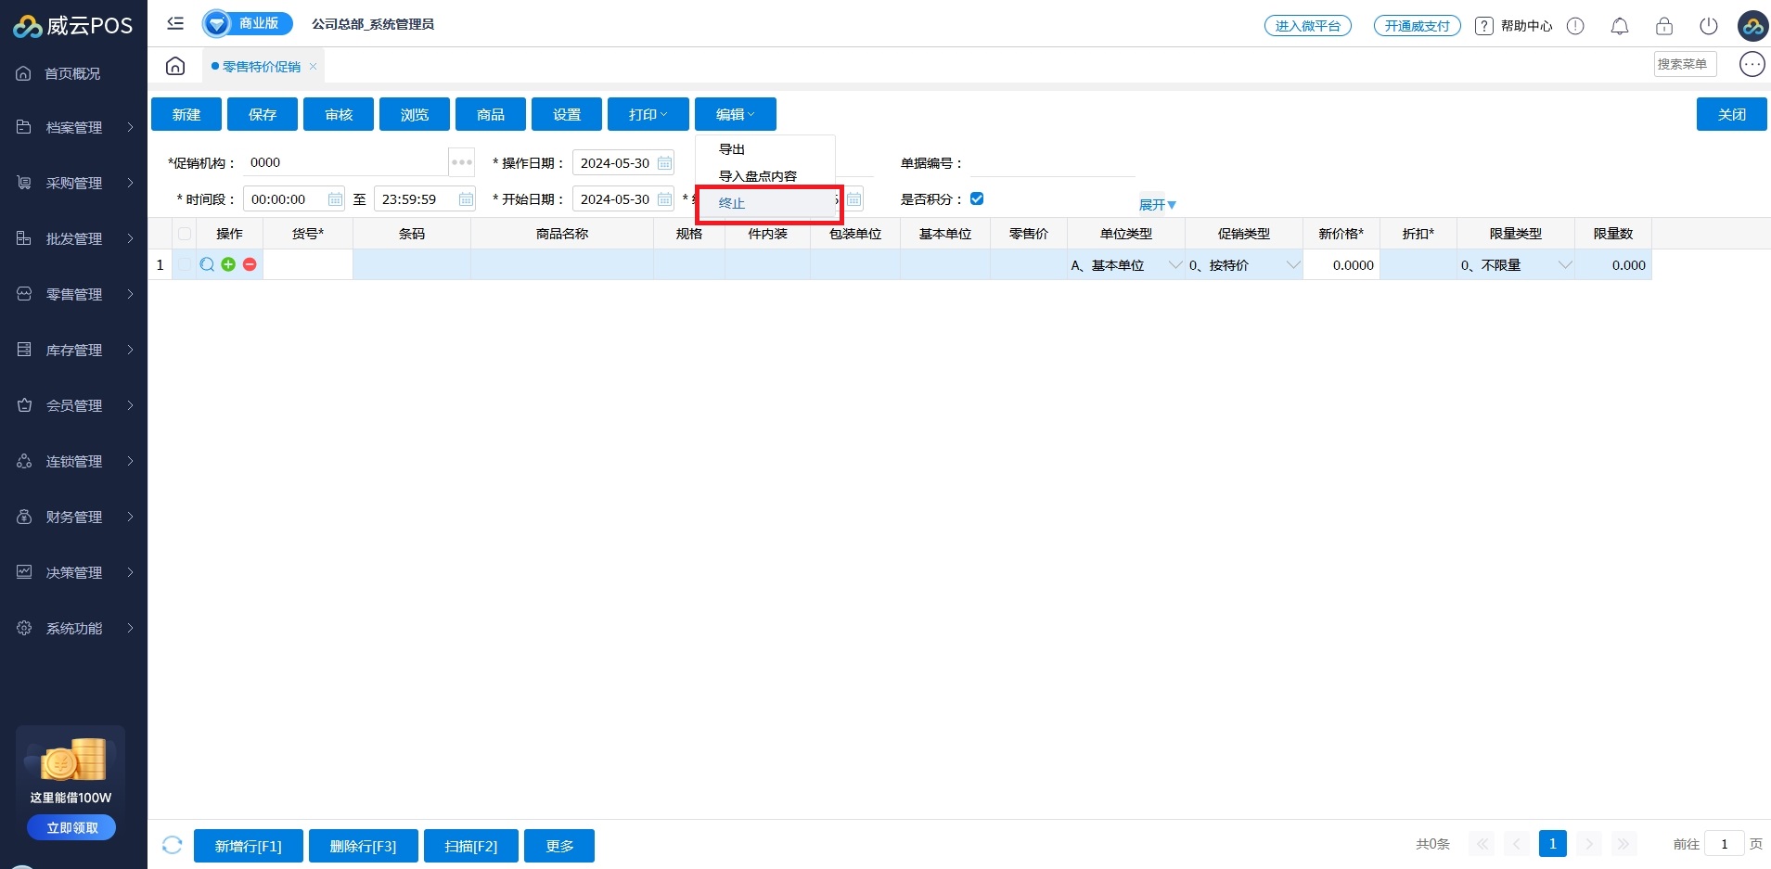Choose 导出 in the dropdown menu
The height and width of the screenshot is (869, 1771).
(732, 149)
